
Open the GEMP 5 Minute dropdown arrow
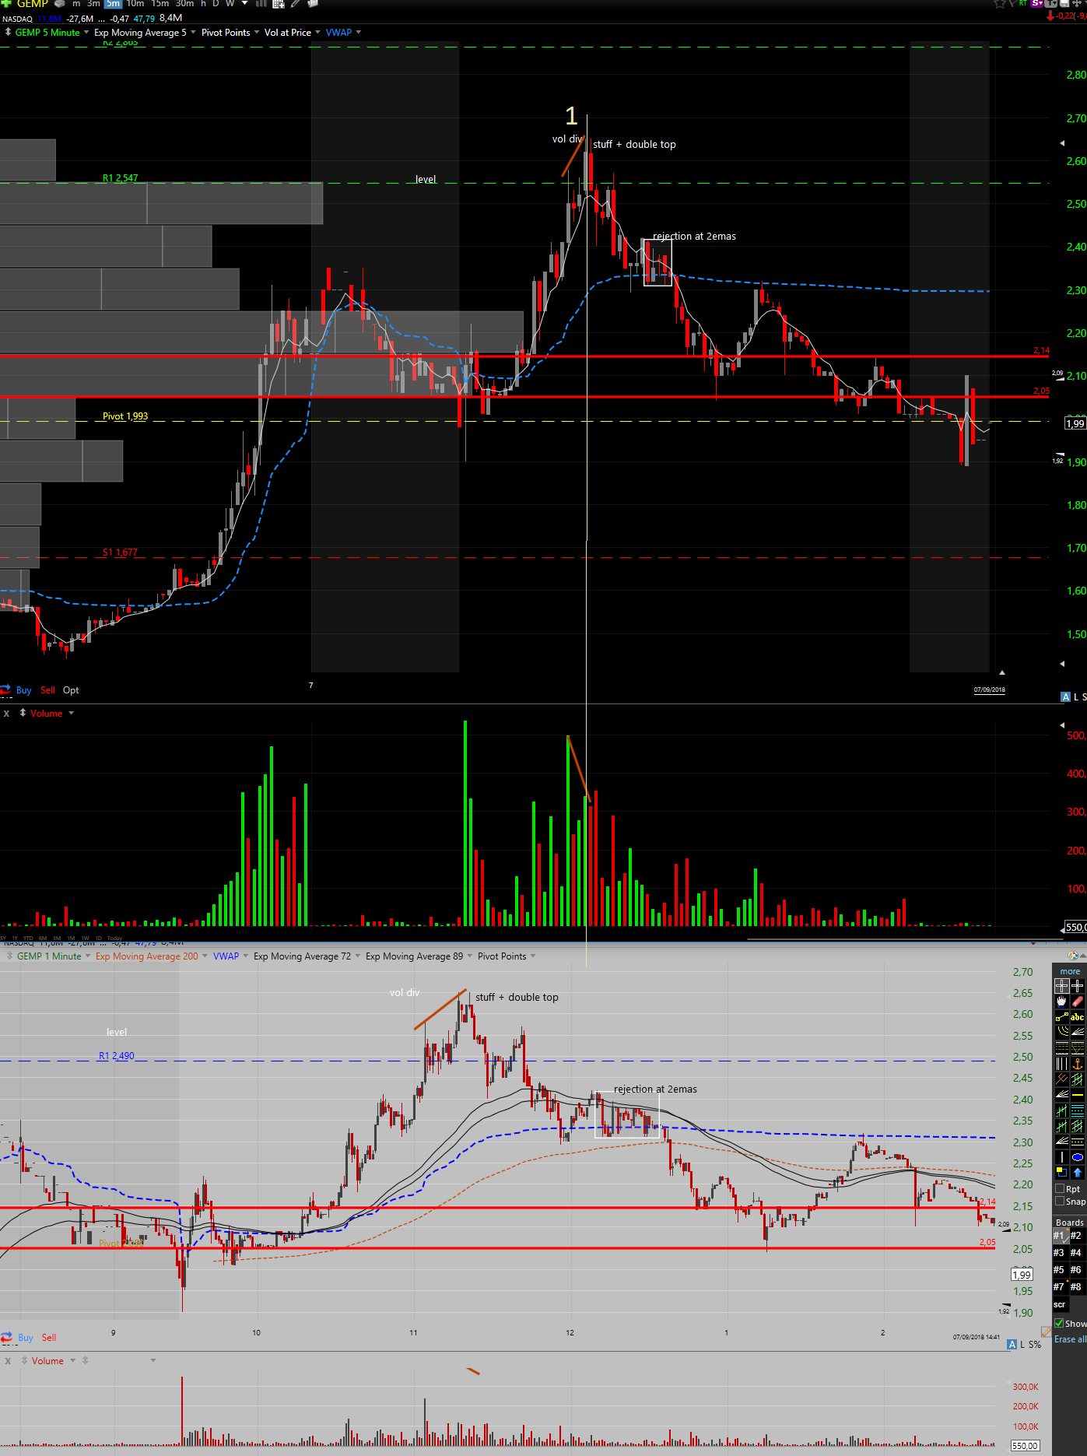[x=86, y=32]
